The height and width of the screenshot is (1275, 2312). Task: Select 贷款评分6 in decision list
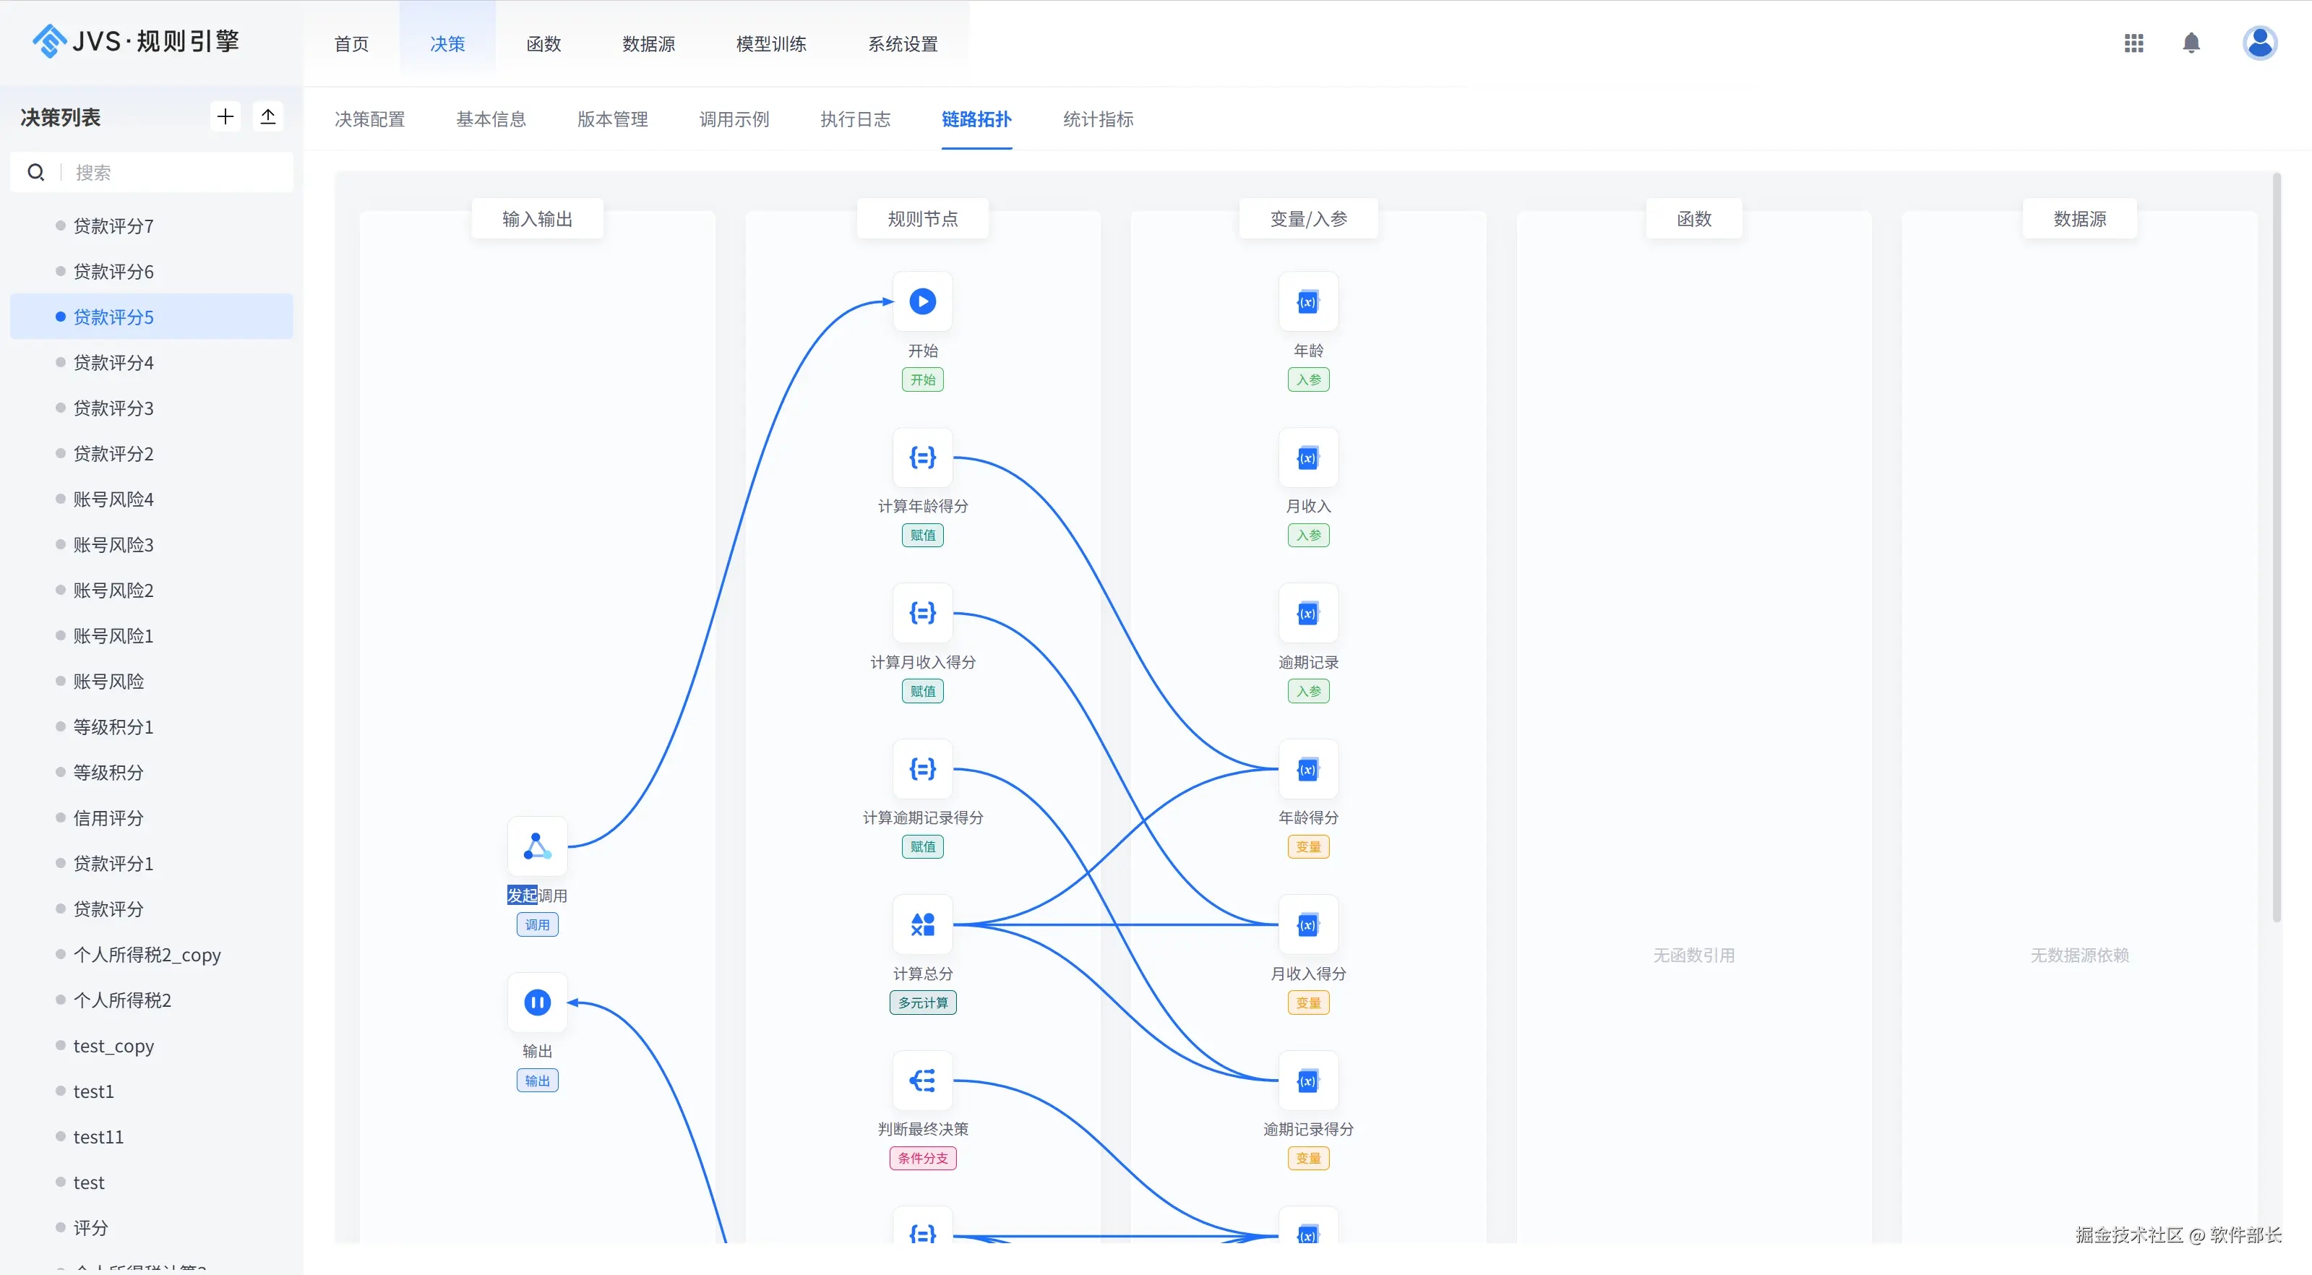point(151,271)
